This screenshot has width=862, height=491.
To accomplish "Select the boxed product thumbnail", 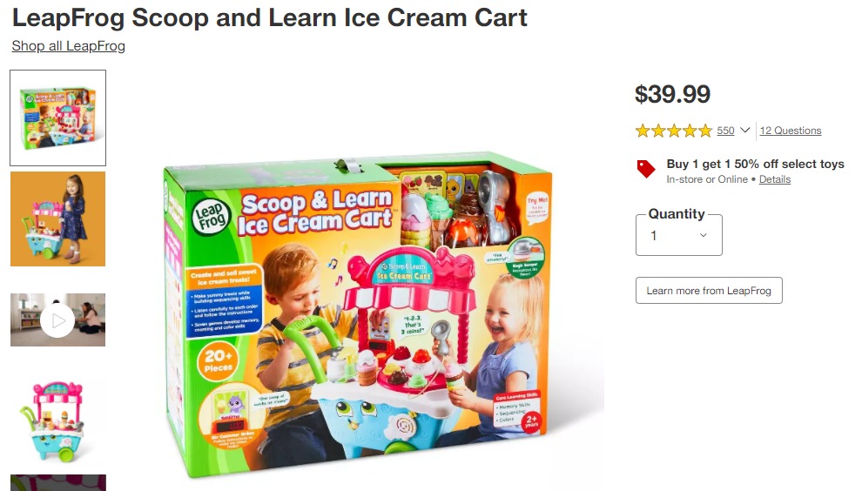I will (x=57, y=118).
